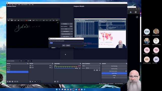Open Settings from the Controls dock
The width and height of the screenshot is (162, 91).
coord(114,76)
